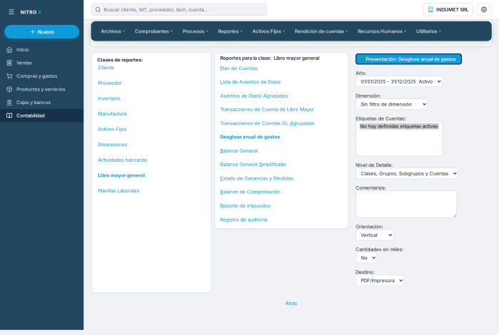499x335 pixels.
Task: Open the Activos Fijos menu
Action: click(268, 31)
